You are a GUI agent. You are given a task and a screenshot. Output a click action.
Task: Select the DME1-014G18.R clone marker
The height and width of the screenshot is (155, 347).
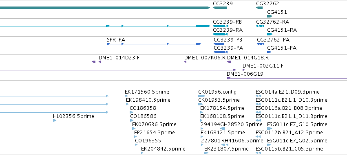pyautogui.click(x=229, y=62)
